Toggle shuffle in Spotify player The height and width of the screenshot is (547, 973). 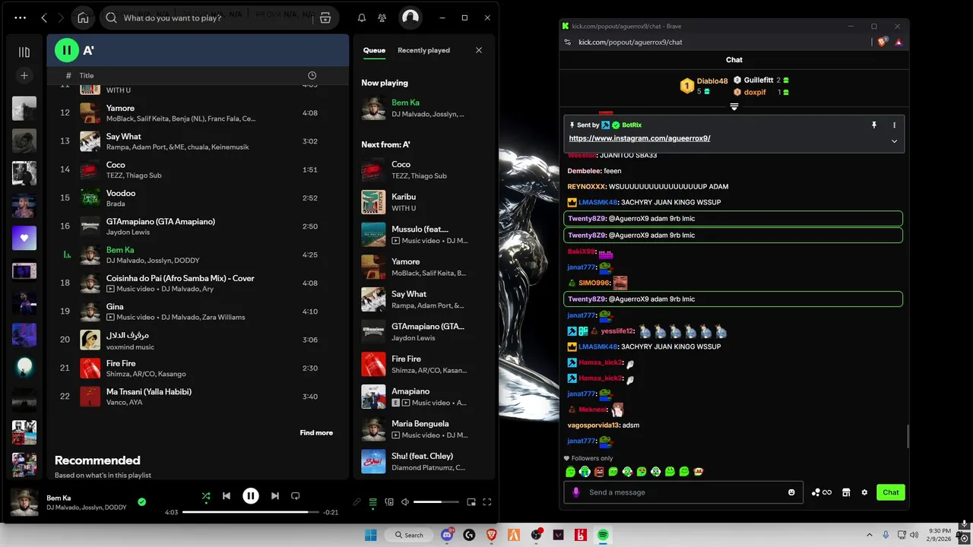coord(206,496)
